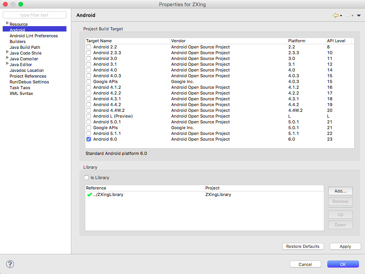Check the Android 3.1 target checkbox
Viewport: 365px width, 274px height.
[89, 64]
